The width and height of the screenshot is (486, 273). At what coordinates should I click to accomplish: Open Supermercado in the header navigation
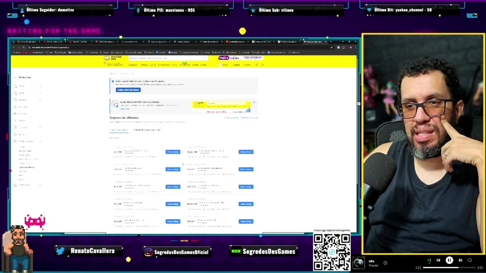click(x=164, y=65)
